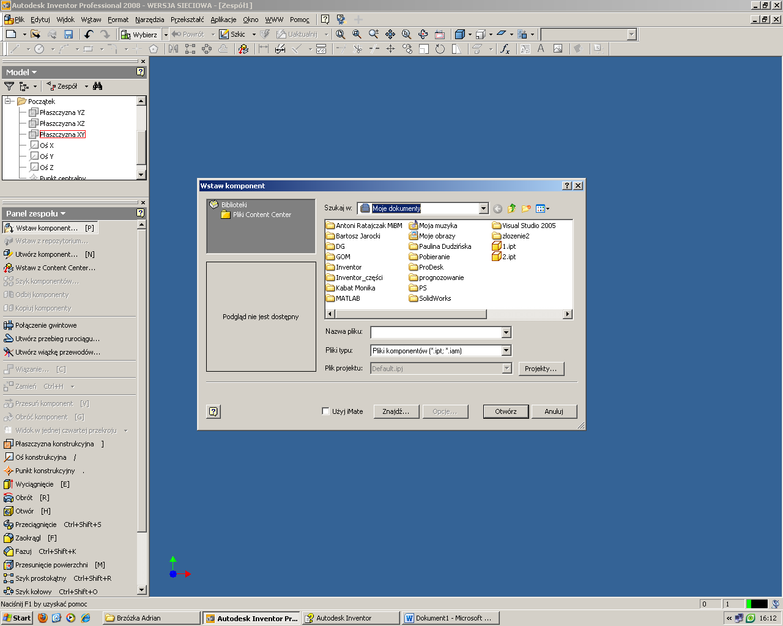
Task: Click the binoculars Find icon in Model panel
Action: (98, 86)
